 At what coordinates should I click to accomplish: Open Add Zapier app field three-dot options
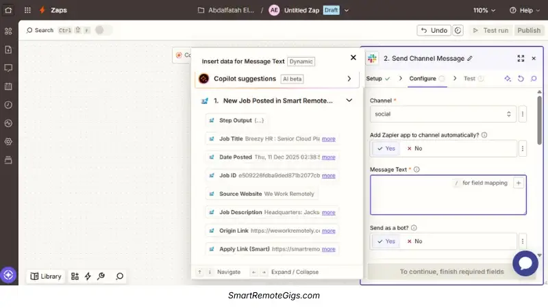[523, 149]
